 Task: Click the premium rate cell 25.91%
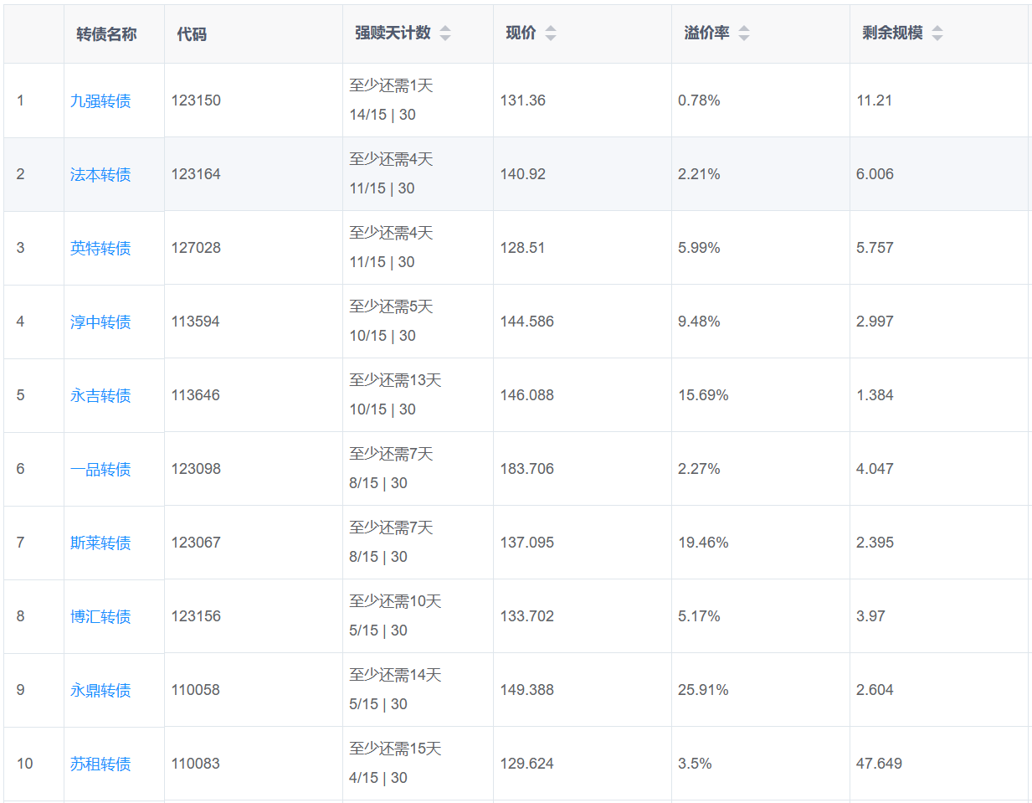click(x=703, y=690)
